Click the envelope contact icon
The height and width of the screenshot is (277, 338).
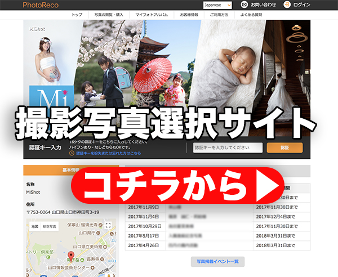click(x=244, y=5)
